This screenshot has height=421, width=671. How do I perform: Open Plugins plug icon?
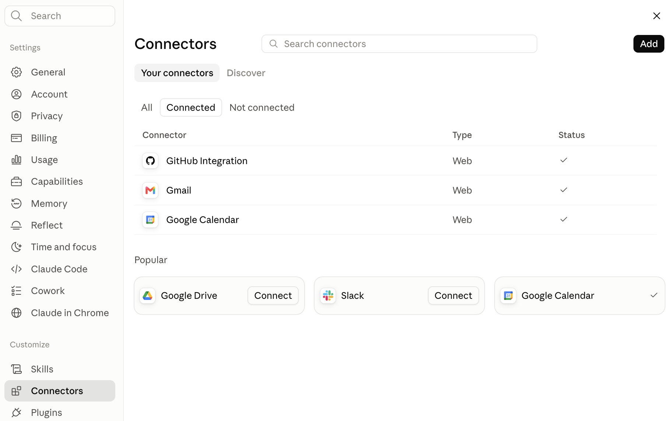pos(16,413)
